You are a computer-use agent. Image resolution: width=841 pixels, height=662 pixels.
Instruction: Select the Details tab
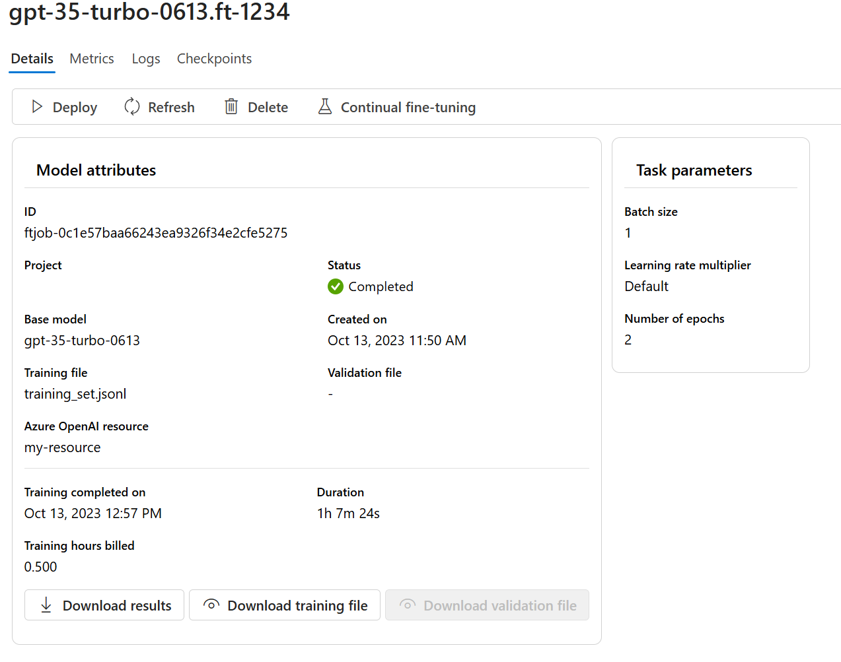point(32,59)
